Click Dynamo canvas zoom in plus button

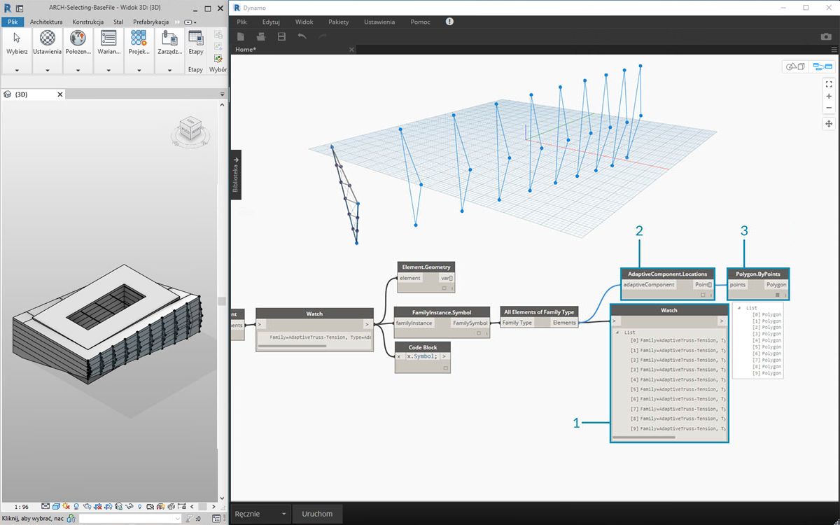click(x=829, y=96)
